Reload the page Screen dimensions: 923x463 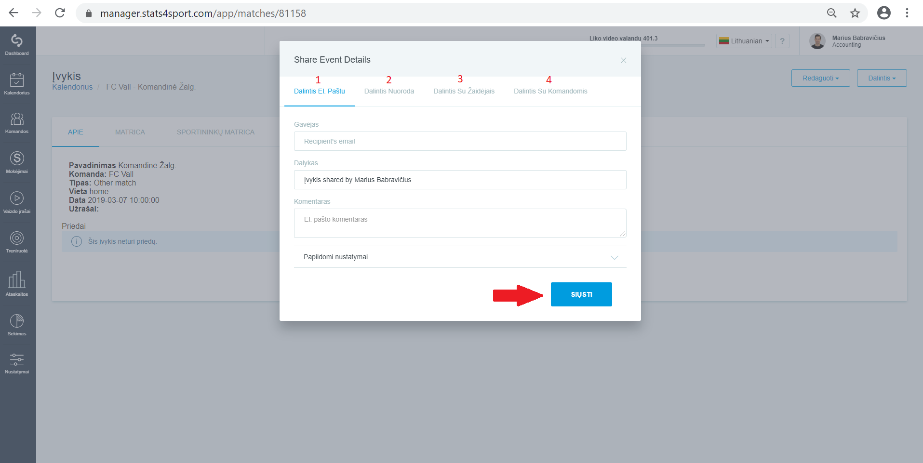point(60,13)
